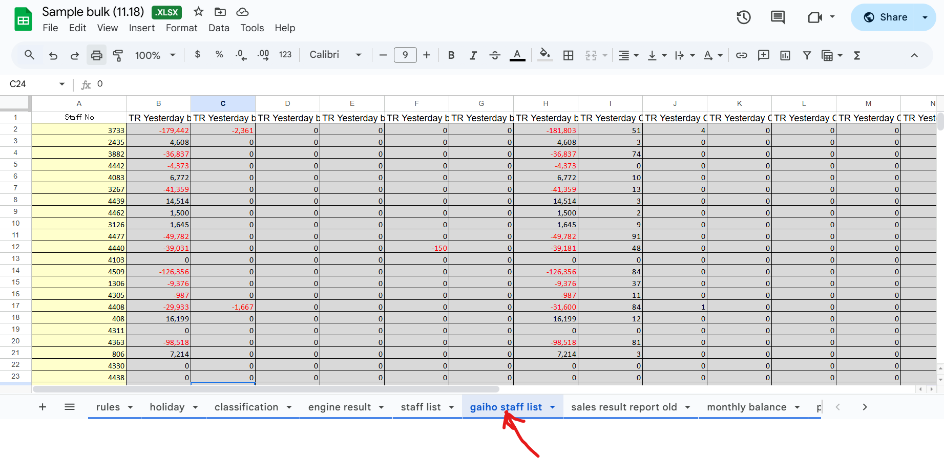Toggle italic formatting
The height and width of the screenshot is (458, 944).
[x=473, y=55]
